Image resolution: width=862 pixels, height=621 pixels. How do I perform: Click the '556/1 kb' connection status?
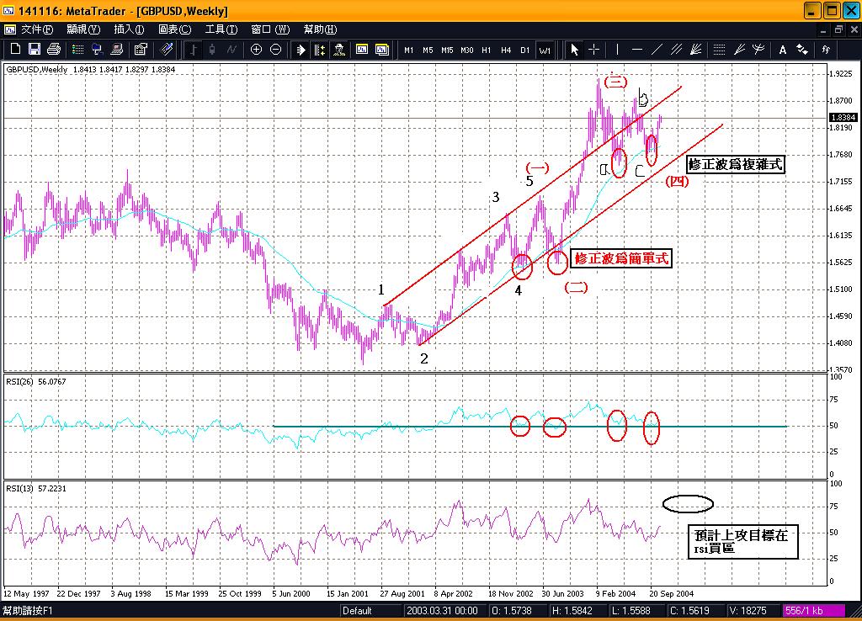pyautogui.click(x=814, y=611)
